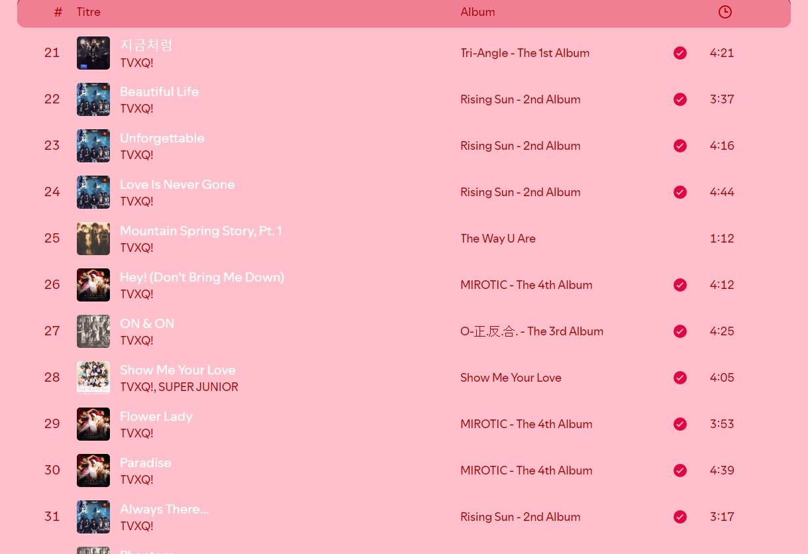Select Mountain Spring Story, Pt. 1 cover art
This screenshot has width=808, height=554.
(x=93, y=239)
